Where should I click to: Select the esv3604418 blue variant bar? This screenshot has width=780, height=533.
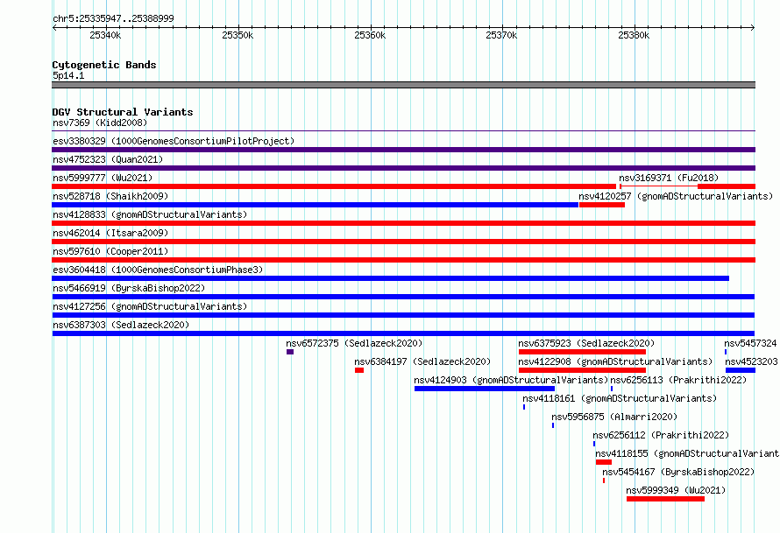(x=391, y=278)
